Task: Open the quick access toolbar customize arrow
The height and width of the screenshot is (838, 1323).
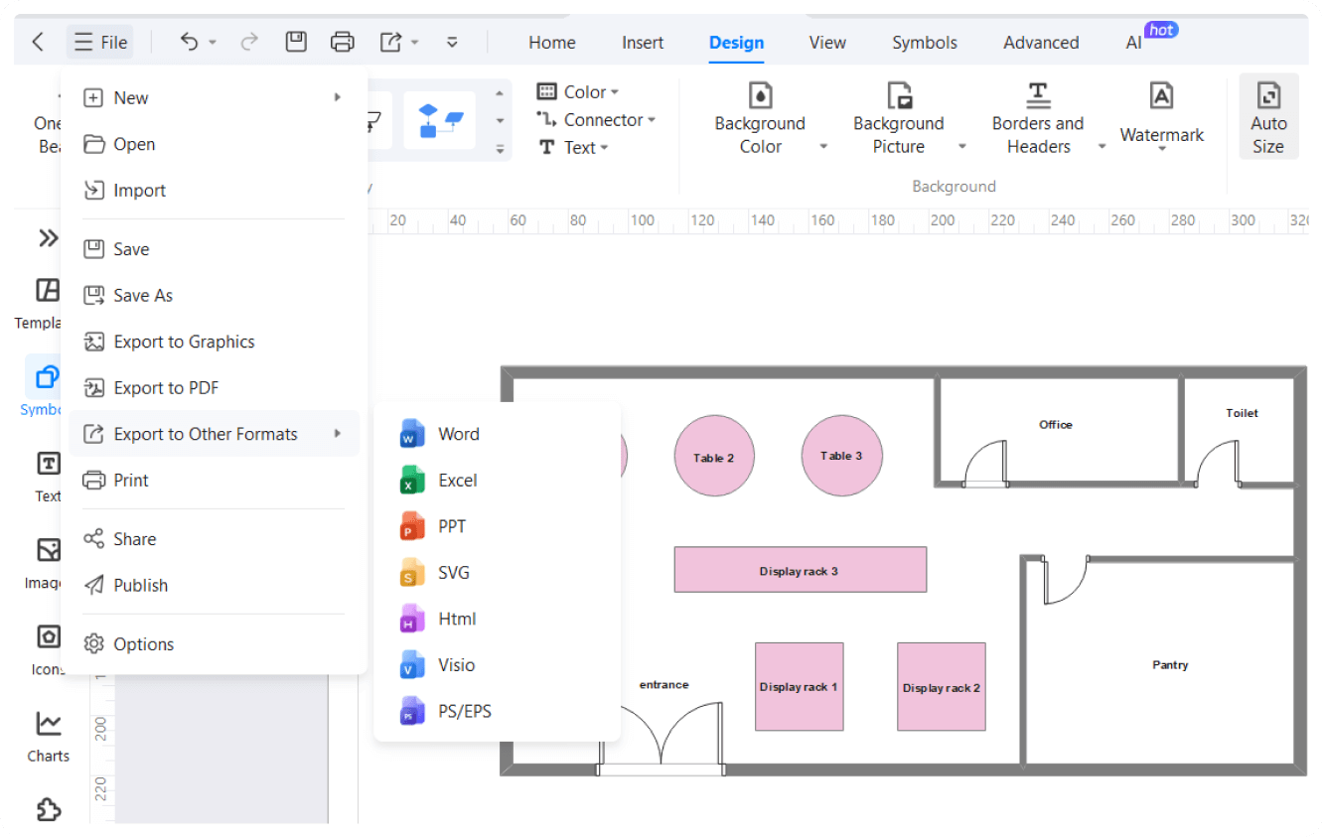Action: pyautogui.click(x=452, y=42)
